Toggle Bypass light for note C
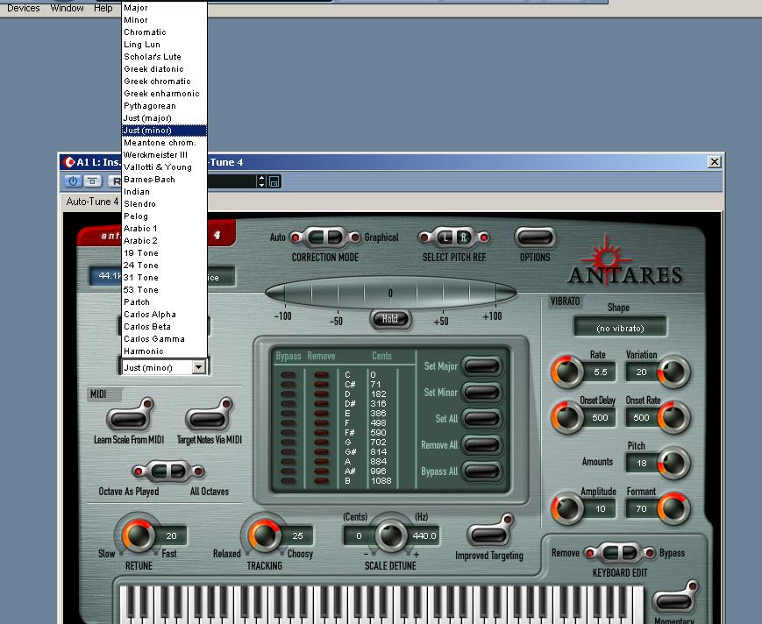 (288, 375)
